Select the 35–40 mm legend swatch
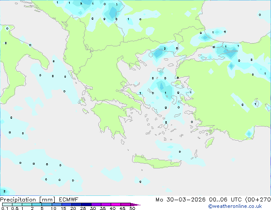 pyautogui.click(x=106, y=204)
